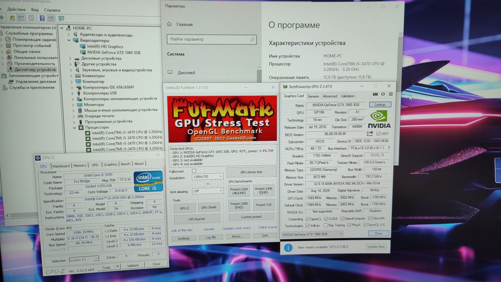
Task: Open the Справка menu
Action: 52,10
